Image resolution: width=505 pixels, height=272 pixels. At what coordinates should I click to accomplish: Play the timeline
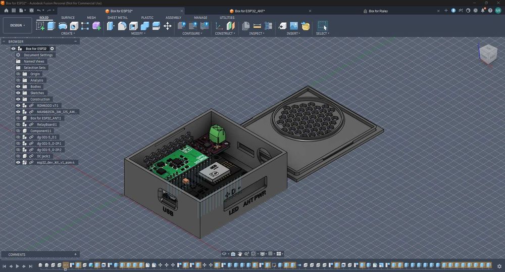click(x=17, y=266)
